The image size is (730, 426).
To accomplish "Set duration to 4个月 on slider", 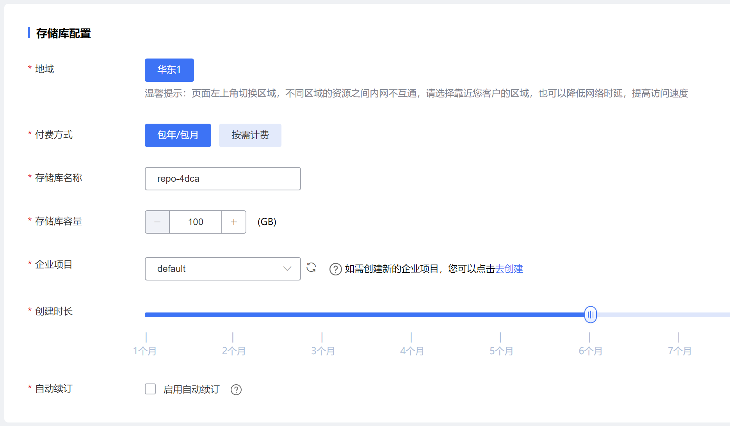I will [412, 351].
